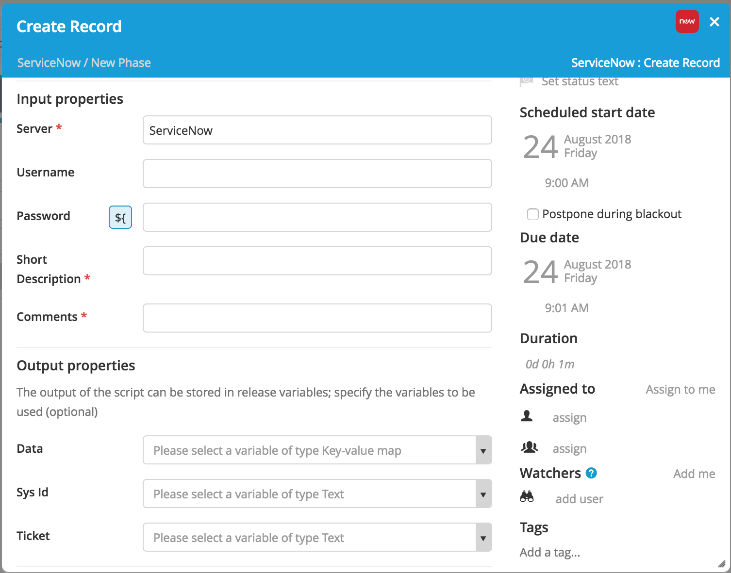
Task: Click the Scheduled start date heading
Action: (x=587, y=112)
